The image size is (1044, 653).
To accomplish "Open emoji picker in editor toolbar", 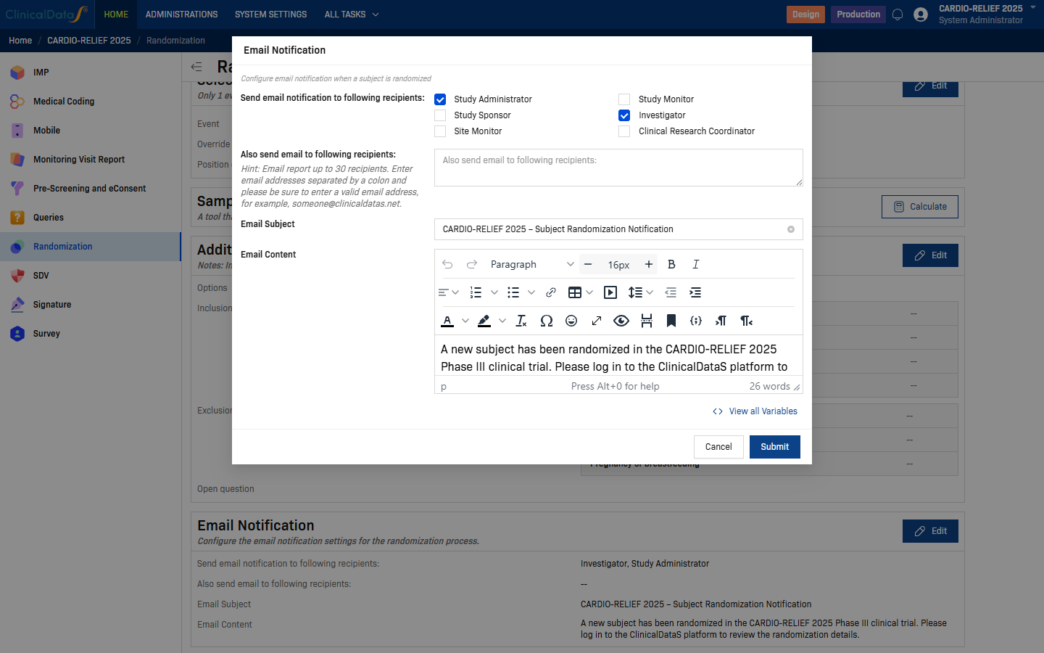I will pyautogui.click(x=571, y=321).
